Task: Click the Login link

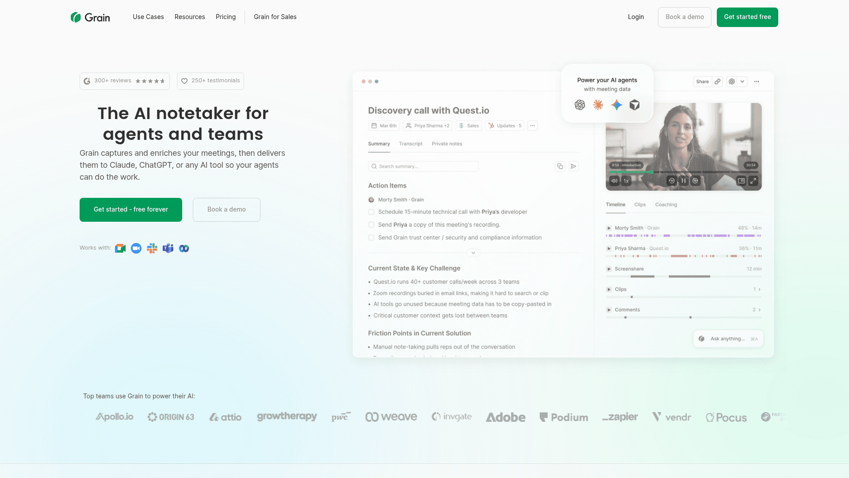Action: pos(636,17)
